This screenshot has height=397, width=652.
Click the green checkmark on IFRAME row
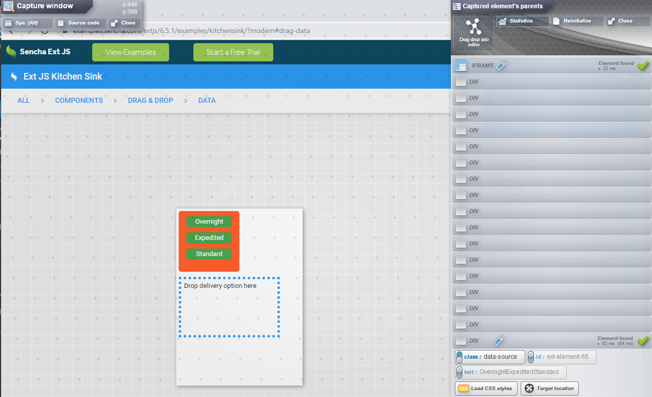643,66
